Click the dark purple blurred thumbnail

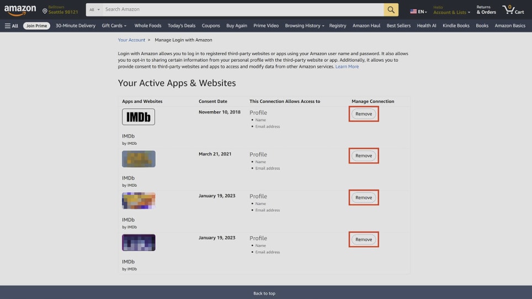point(139,242)
